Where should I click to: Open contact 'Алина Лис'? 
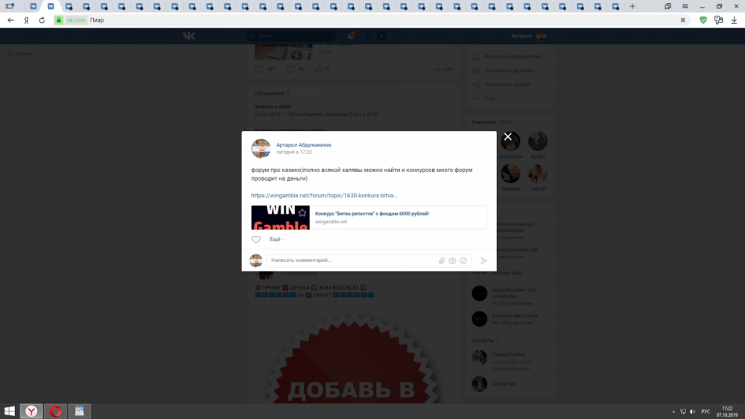point(504,384)
